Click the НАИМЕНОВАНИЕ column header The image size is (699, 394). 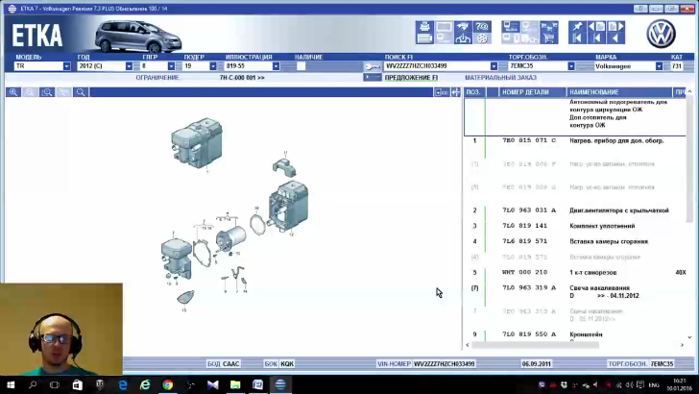point(618,92)
